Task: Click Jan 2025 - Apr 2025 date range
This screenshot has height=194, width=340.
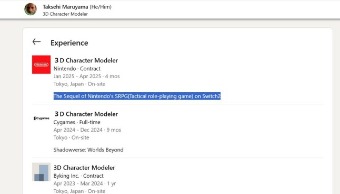Action: [x=86, y=76]
